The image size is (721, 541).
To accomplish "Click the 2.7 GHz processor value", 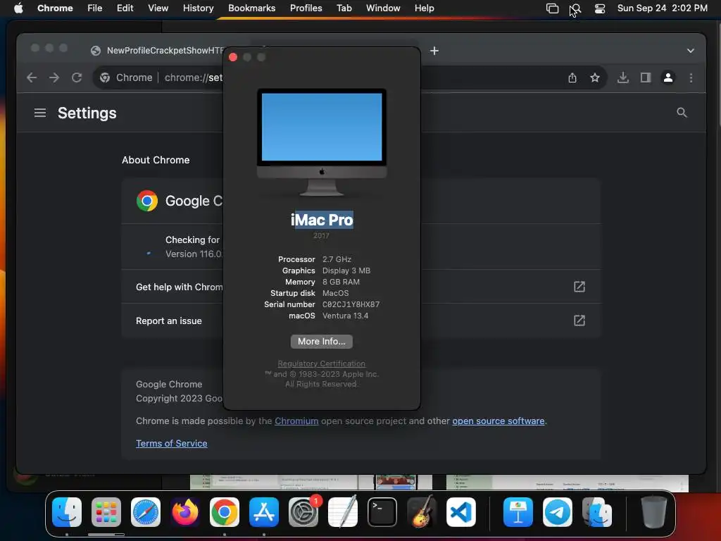I will coord(337,259).
